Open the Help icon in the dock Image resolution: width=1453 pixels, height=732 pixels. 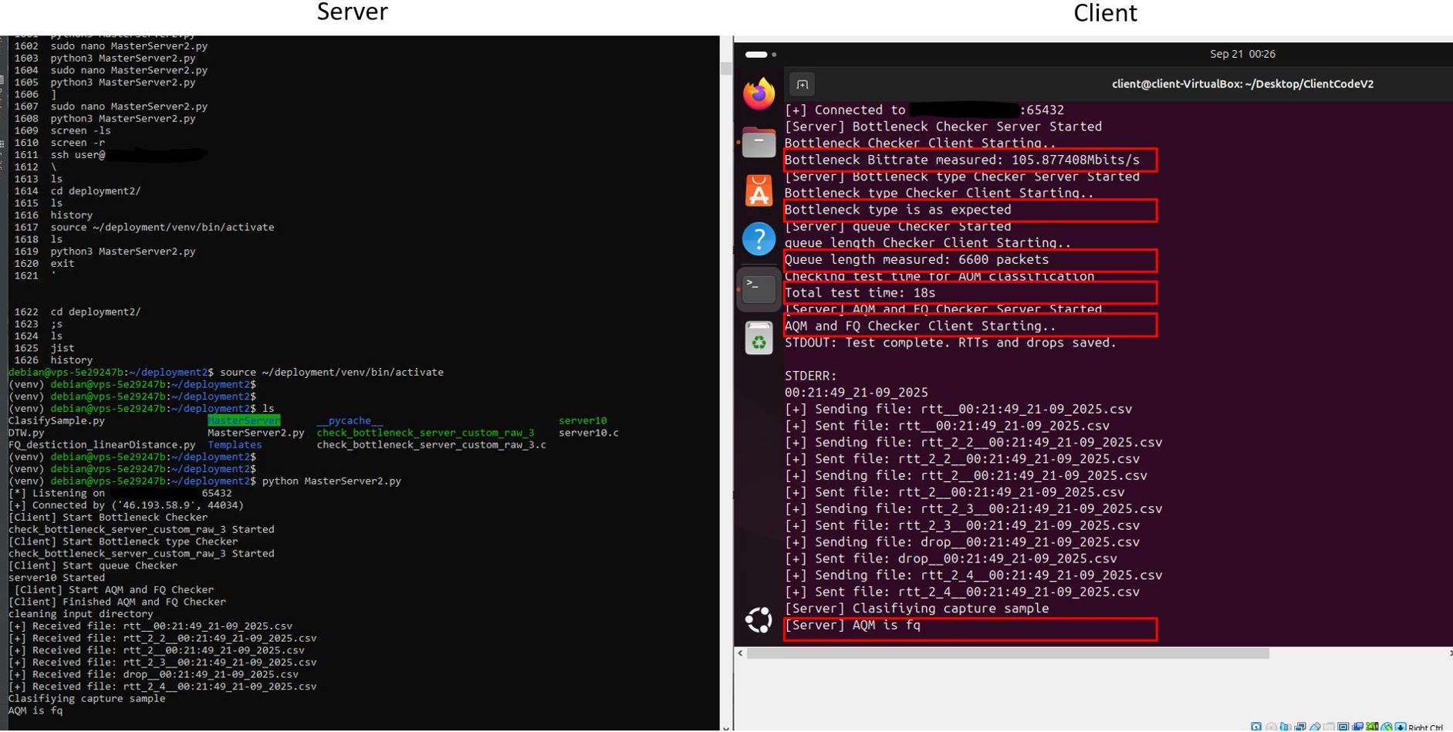pyautogui.click(x=759, y=239)
